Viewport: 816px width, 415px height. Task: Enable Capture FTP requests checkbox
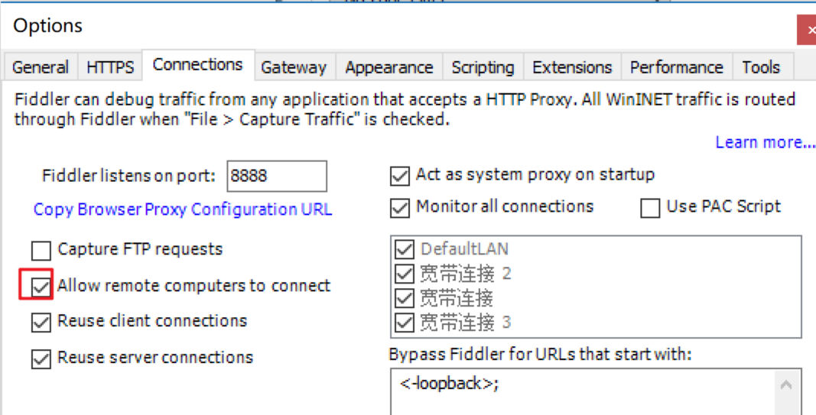(x=41, y=250)
